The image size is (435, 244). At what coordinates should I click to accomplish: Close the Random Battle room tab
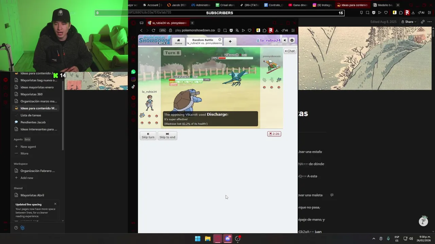pos(220,40)
